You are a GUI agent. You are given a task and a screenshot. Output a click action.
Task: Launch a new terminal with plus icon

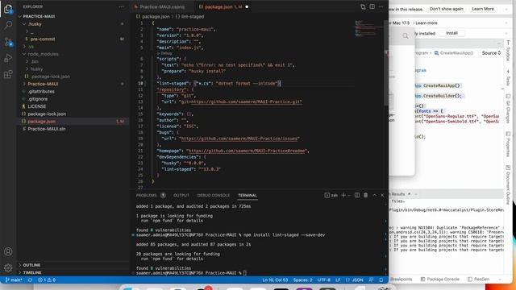pos(343,195)
